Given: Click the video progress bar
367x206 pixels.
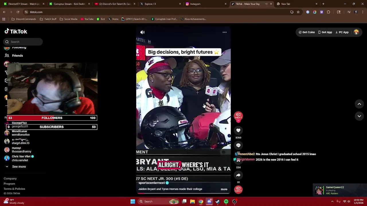Looking at the screenshot, I should coord(183,193).
